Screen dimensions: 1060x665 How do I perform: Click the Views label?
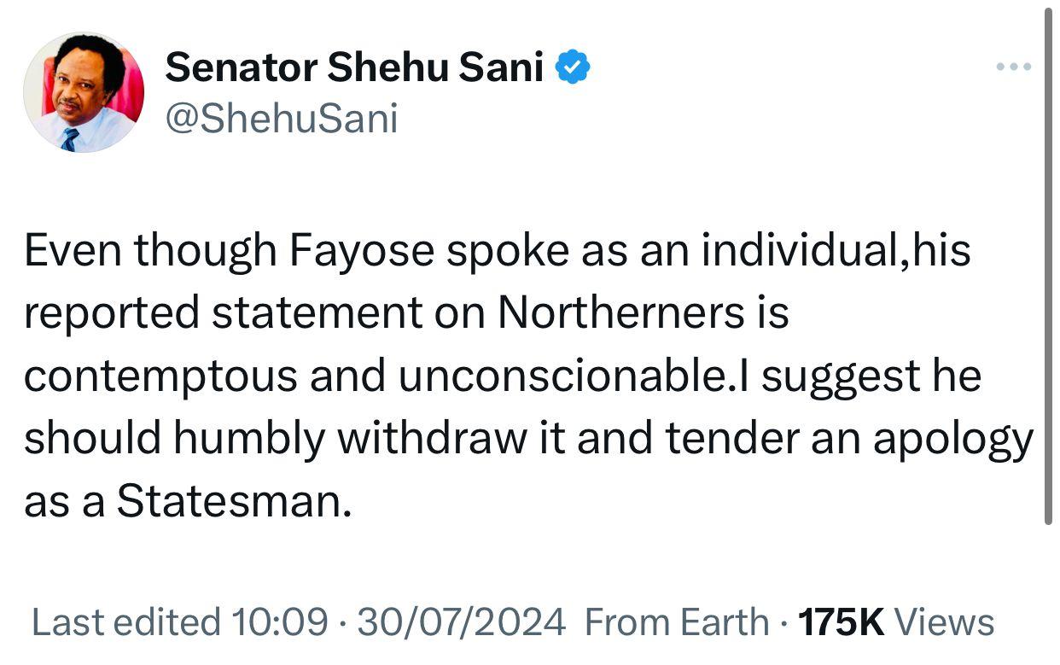tap(945, 622)
